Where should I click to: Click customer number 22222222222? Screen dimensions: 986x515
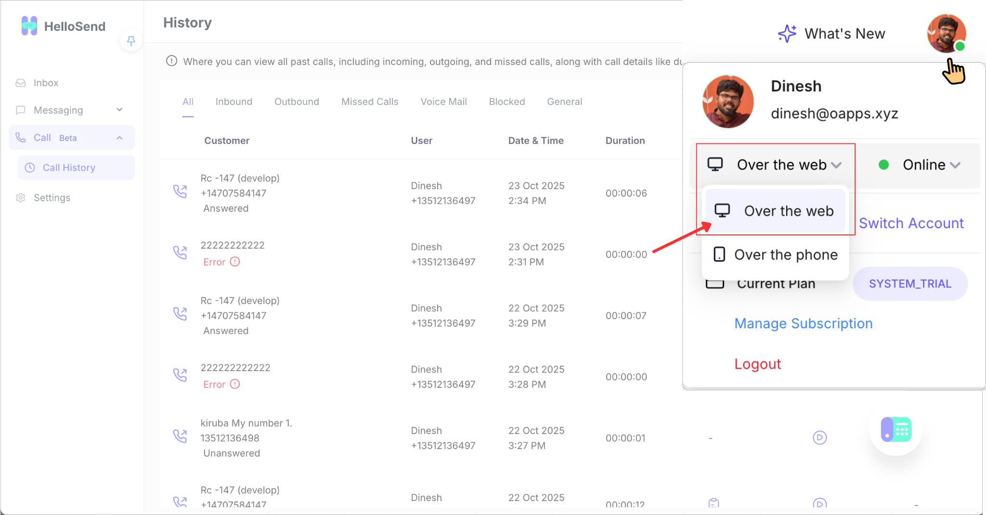233,245
